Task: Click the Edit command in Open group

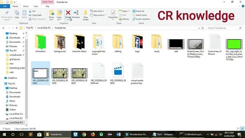Action: pyautogui.click(x=122, y=15)
